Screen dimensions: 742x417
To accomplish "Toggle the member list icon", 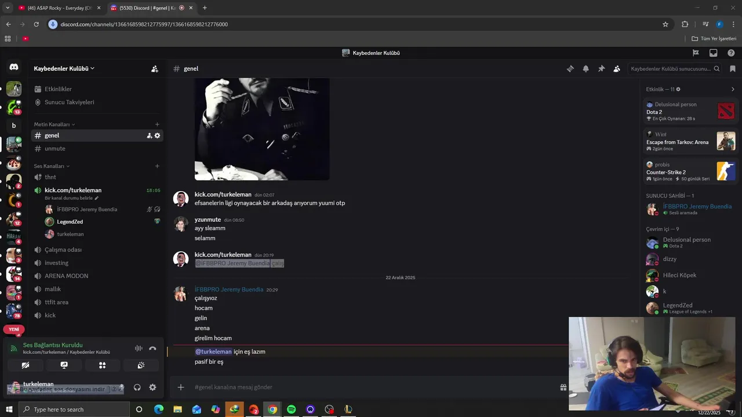I will pyautogui.click(x=617, y=68).
